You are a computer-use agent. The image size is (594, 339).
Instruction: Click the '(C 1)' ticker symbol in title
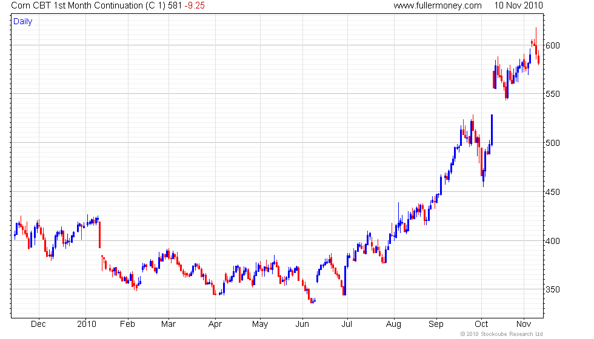(155, 5)
